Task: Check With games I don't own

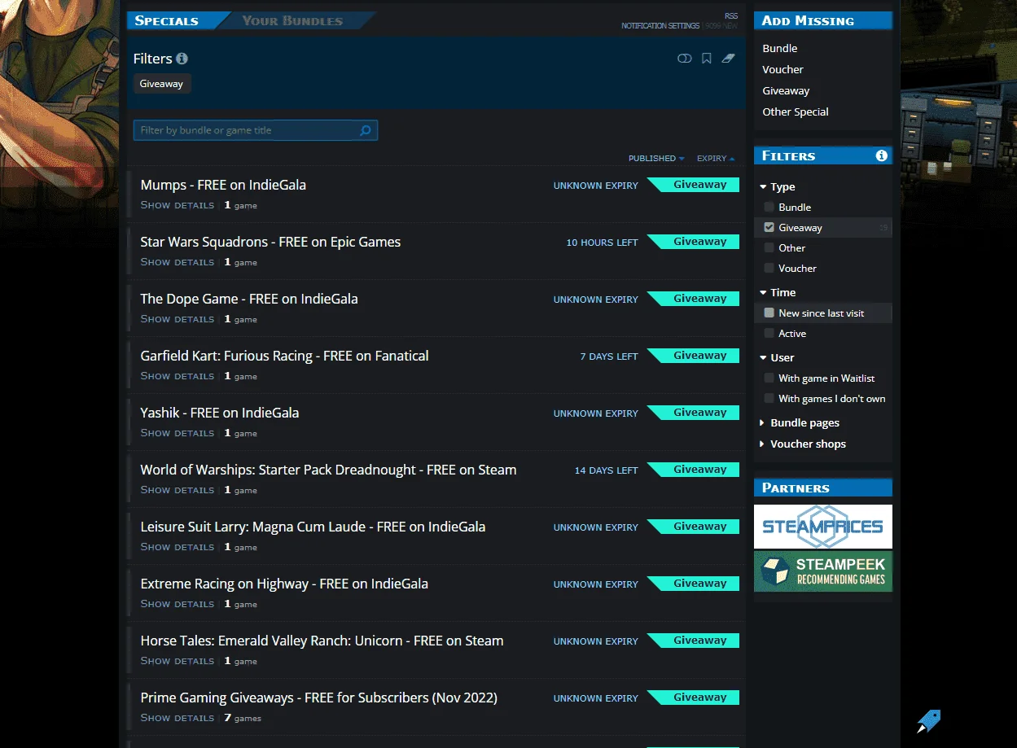Action: click(769, 399)
